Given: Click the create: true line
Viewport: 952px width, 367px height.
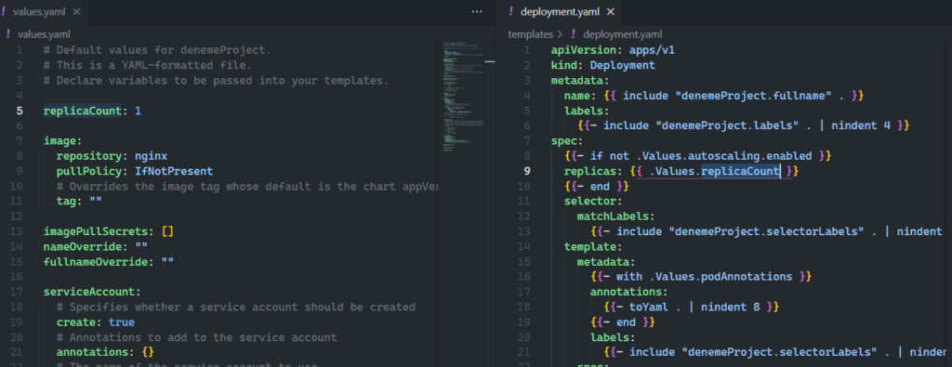Looking at the screenshot, I should 96,322.
